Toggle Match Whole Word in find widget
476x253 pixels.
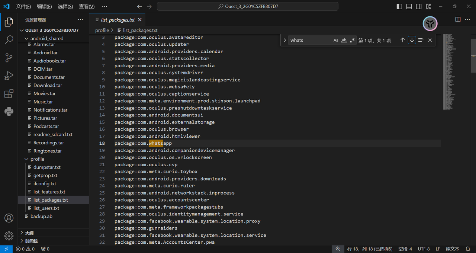coord(344,40)
